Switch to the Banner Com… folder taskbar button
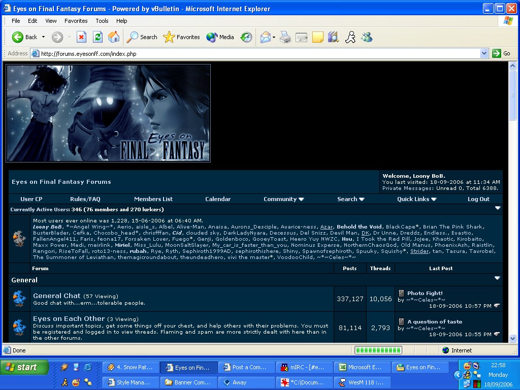 189,382
